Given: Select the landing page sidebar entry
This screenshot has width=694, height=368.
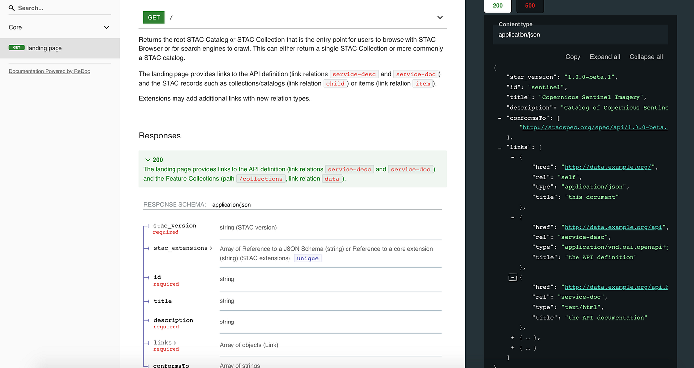Looking at the screenshot, I should 60,48.
